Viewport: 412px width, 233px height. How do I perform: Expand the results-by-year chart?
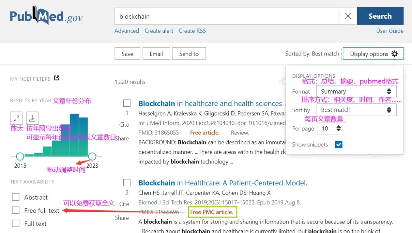coord(16,118)
